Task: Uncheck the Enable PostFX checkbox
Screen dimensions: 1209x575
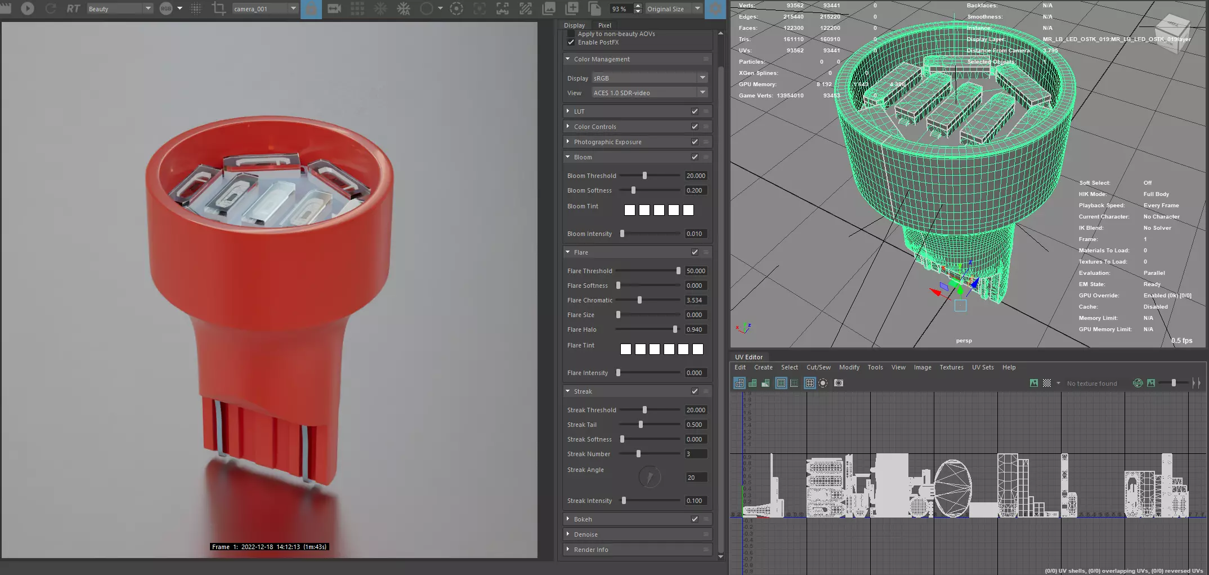Action: coord(571,42)
